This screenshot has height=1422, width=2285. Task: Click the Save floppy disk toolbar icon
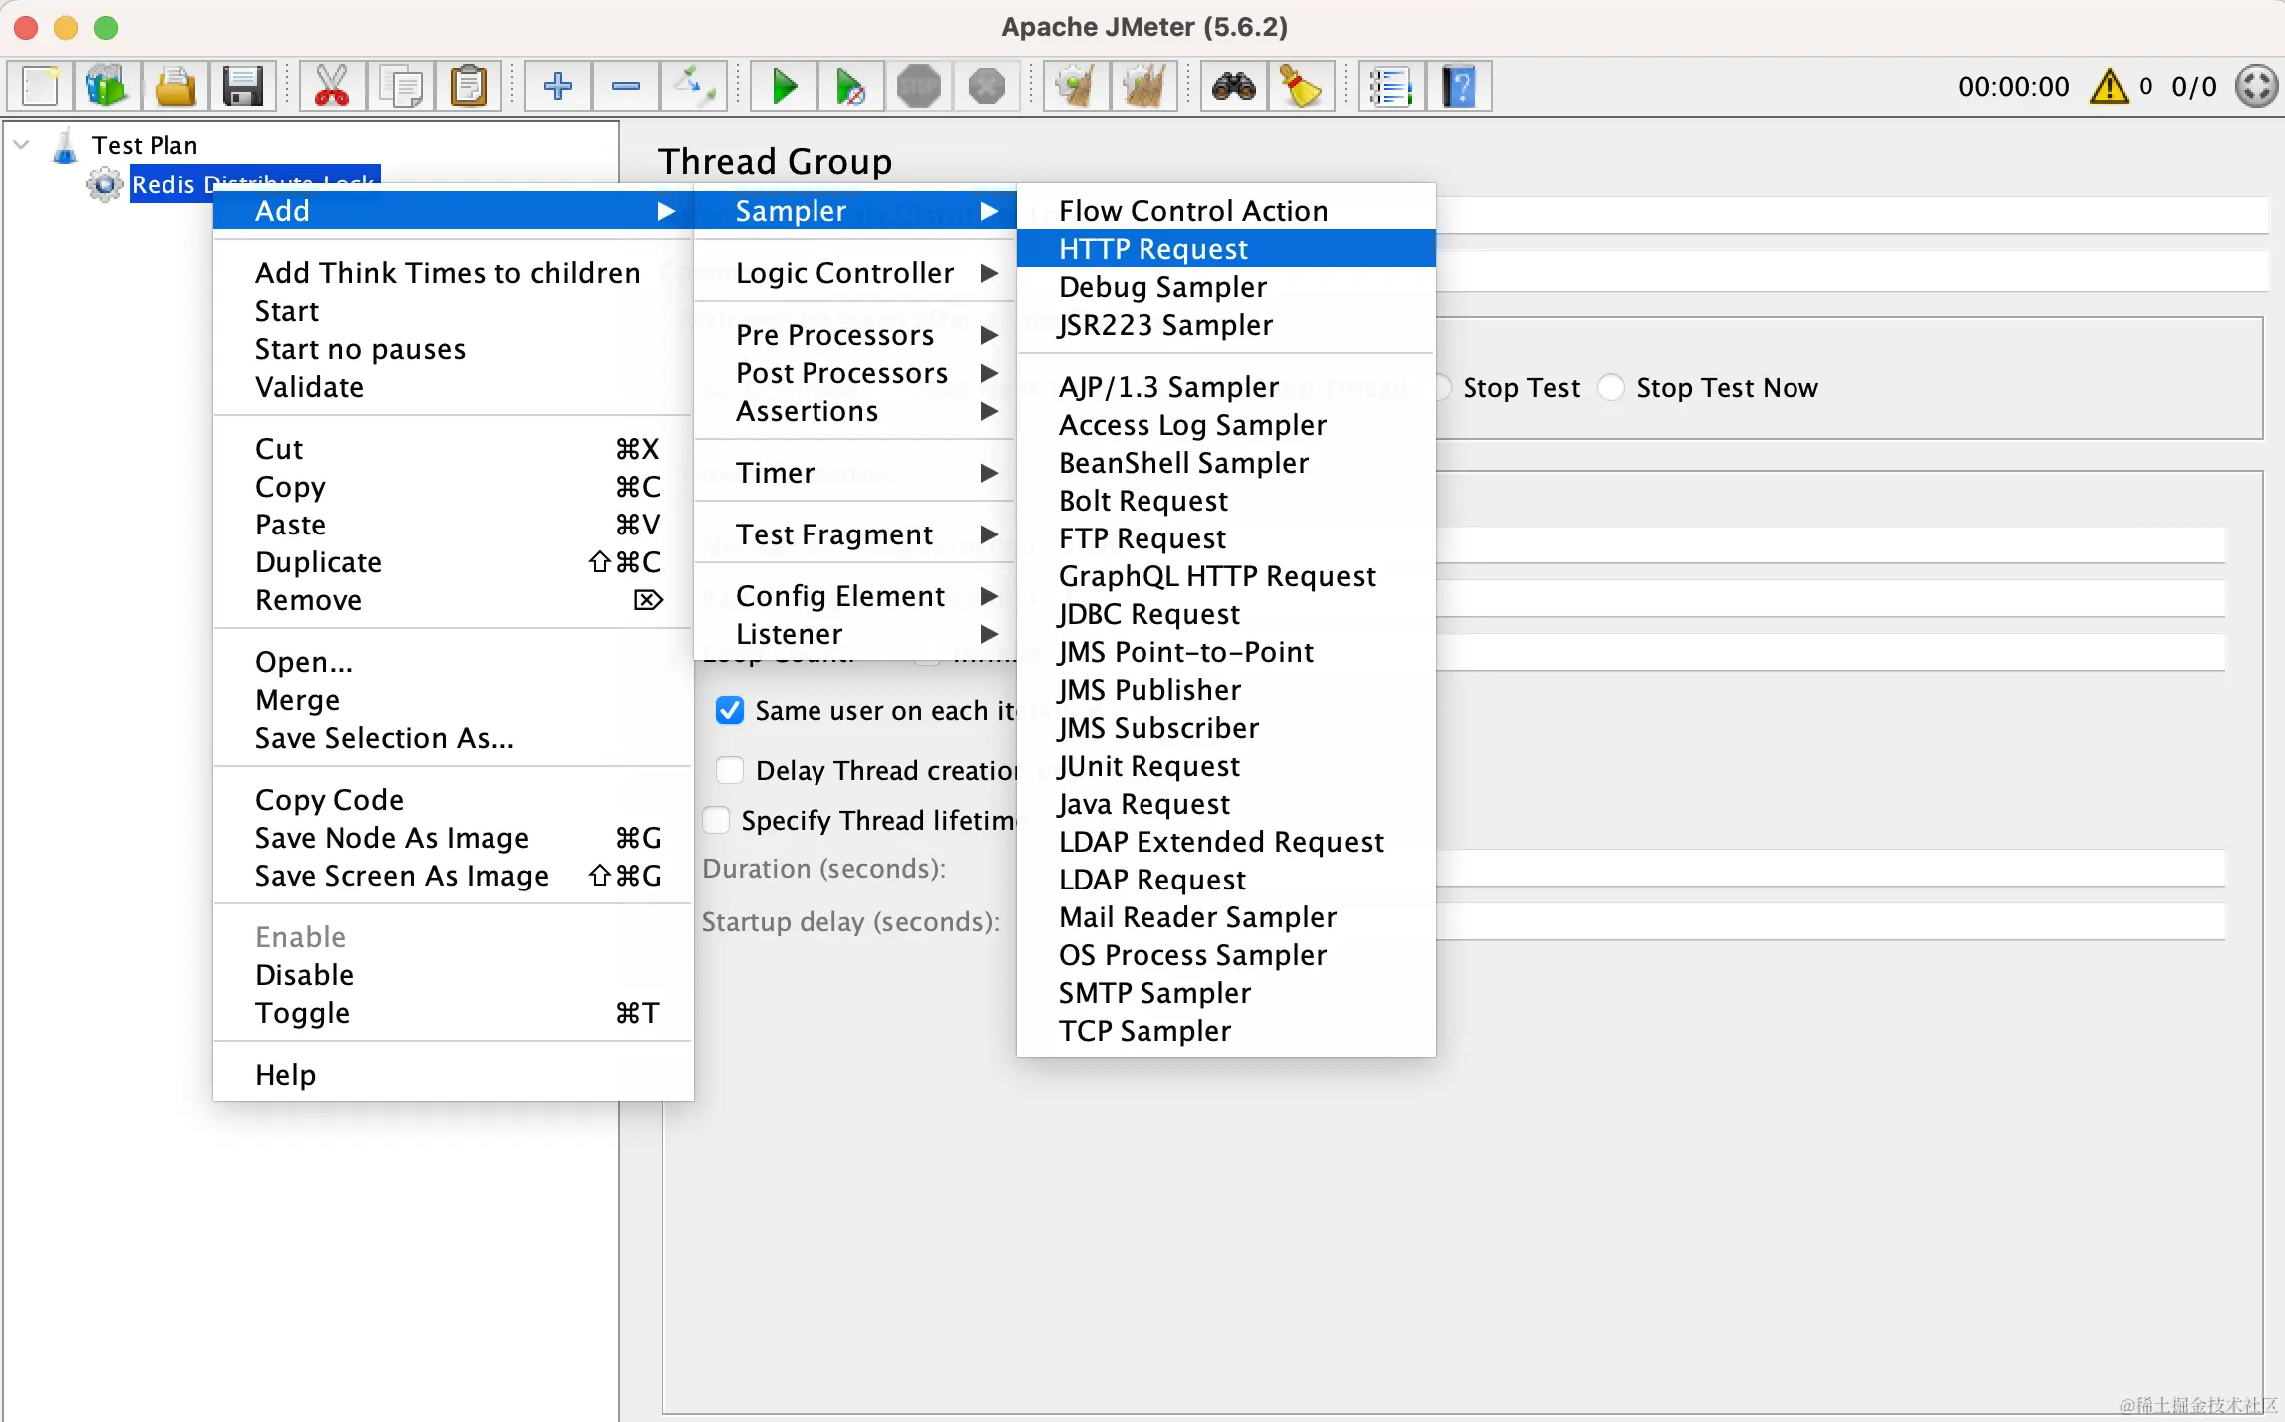click(242, 87)
